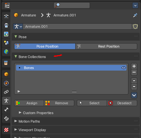Open the Object Constraints tab
141x138 pixels.
click(6, 92)
